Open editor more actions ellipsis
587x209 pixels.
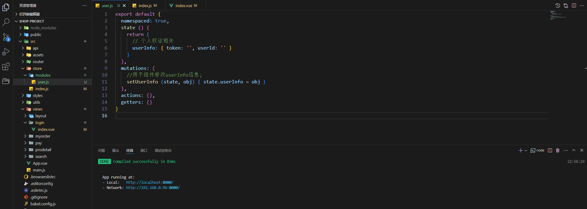[582, 6]
